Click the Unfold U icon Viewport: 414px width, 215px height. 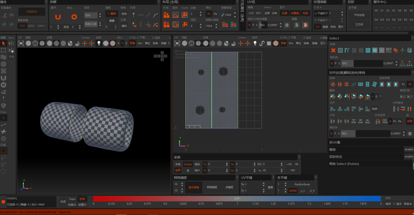(58, 17)
